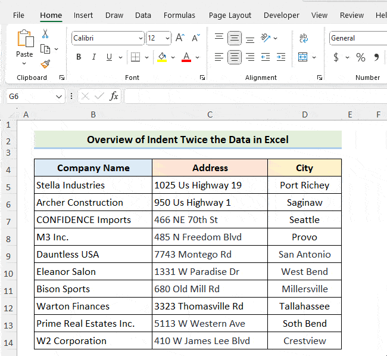
Task: Click inside the formula bar input
Action: tap(255, 96)
